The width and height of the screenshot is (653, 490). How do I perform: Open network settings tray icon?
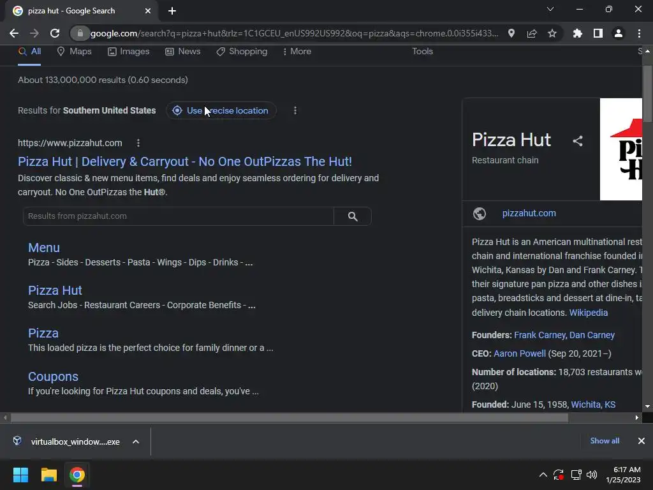(576, 475)
